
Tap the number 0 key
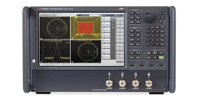pos(148,44)
